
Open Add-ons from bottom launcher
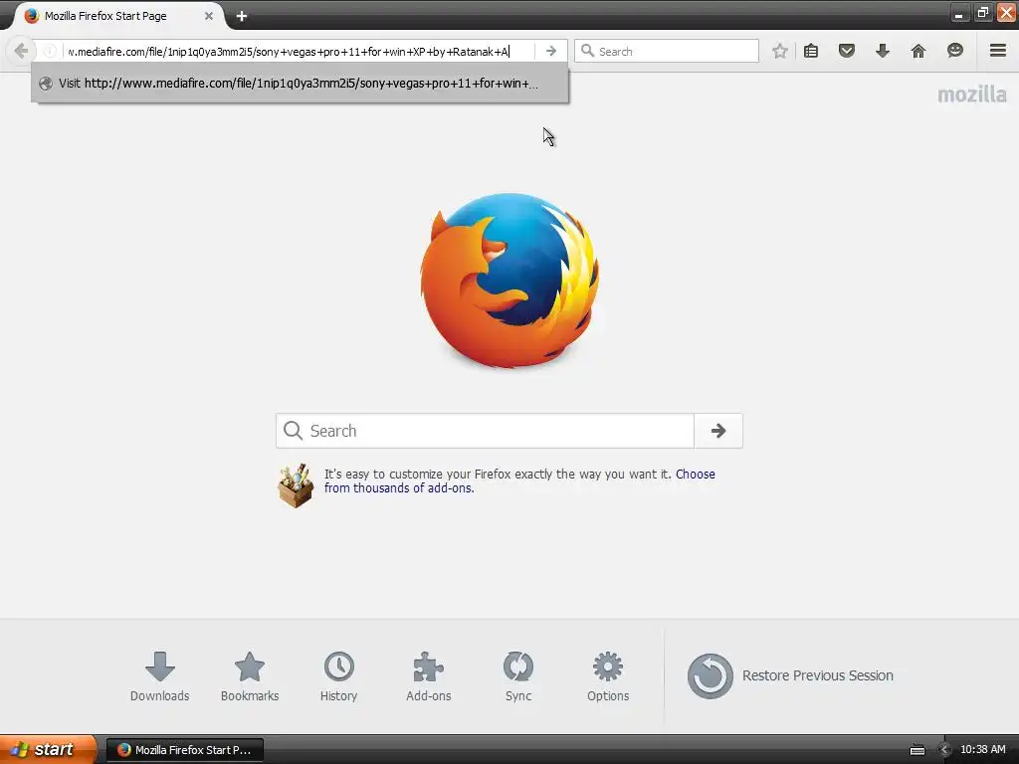click(x=428, y=676)
